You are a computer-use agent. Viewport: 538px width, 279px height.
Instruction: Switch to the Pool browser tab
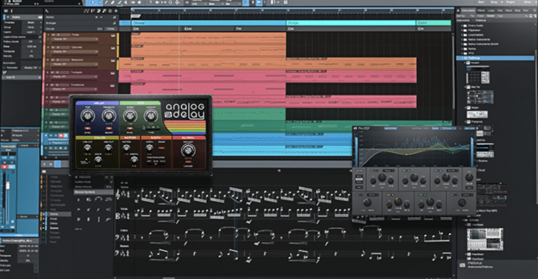[x=525, y=10]
